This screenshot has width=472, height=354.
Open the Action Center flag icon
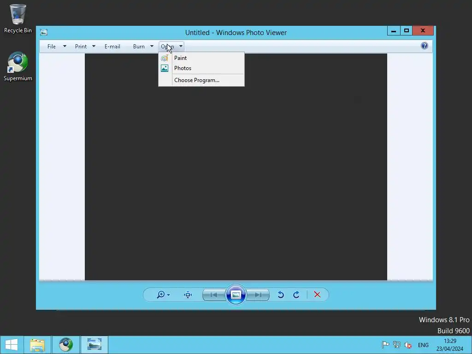tap(385, 345)
